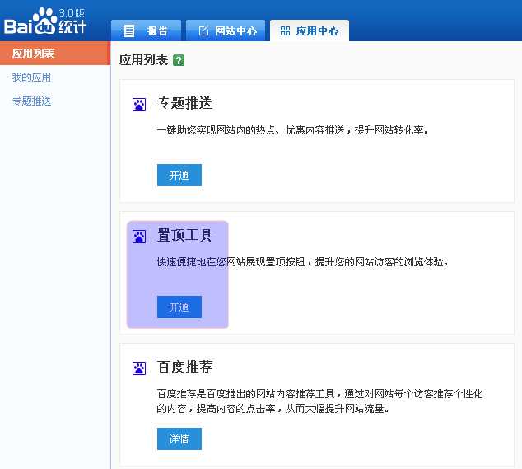Click the 专题推送 card title
The height and width of the screenshot is (469, 522).
[x=184, y=103]
